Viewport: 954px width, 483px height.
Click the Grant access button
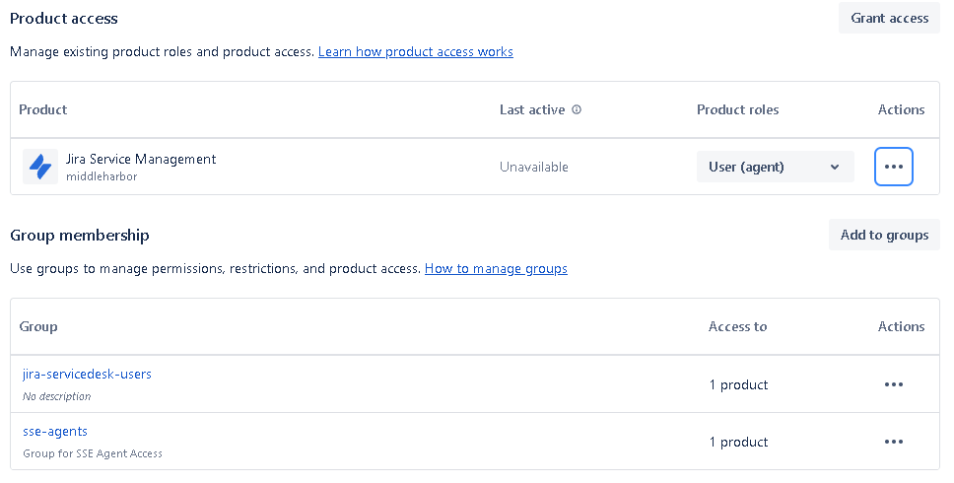(889, 18)
